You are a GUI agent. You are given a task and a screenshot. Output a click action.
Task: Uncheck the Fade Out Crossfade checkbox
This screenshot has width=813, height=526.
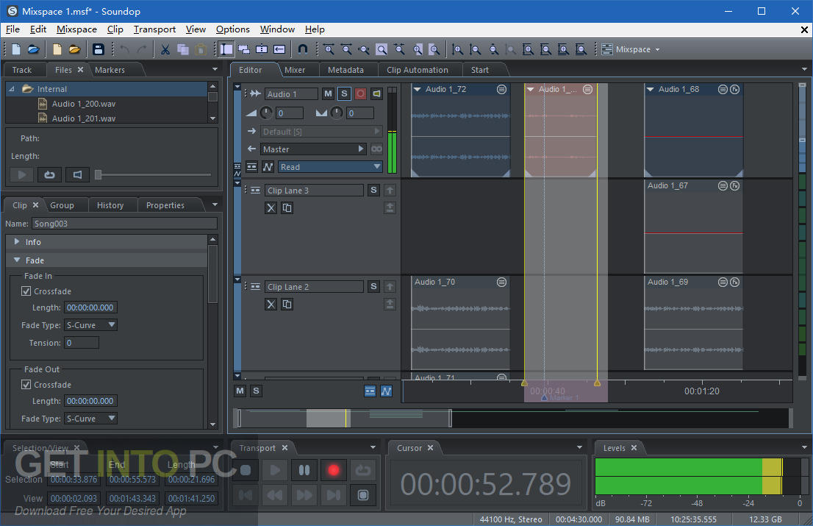(x=26, y=385)
